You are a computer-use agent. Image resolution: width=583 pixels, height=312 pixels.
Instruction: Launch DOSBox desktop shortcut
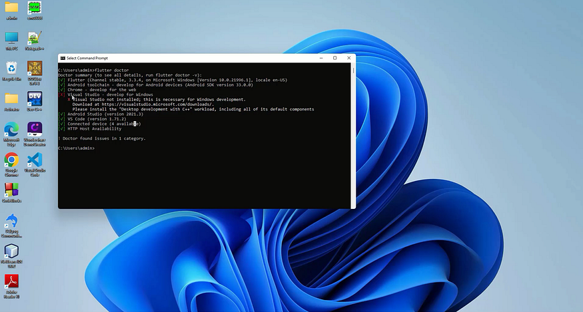(35, 73)
